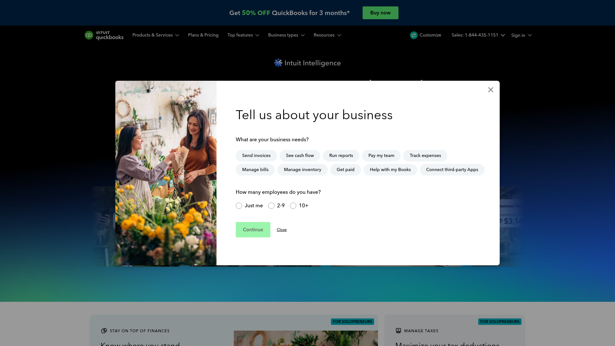Toggle the Manage inventory chip
This screenshot has height=346, width=615.
point(302,170)
